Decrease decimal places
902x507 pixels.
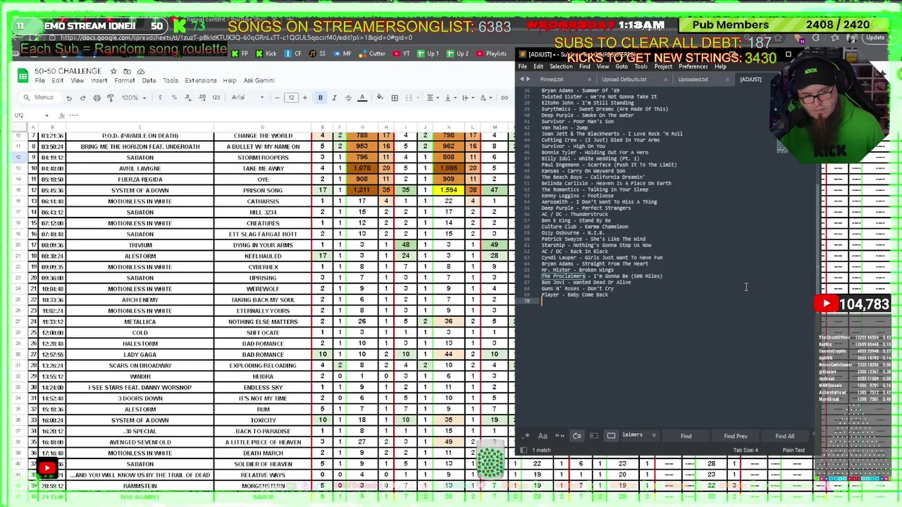(187, 98)
